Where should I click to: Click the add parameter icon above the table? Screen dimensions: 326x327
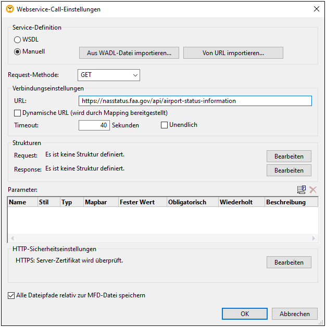click(x=301, y=190)
